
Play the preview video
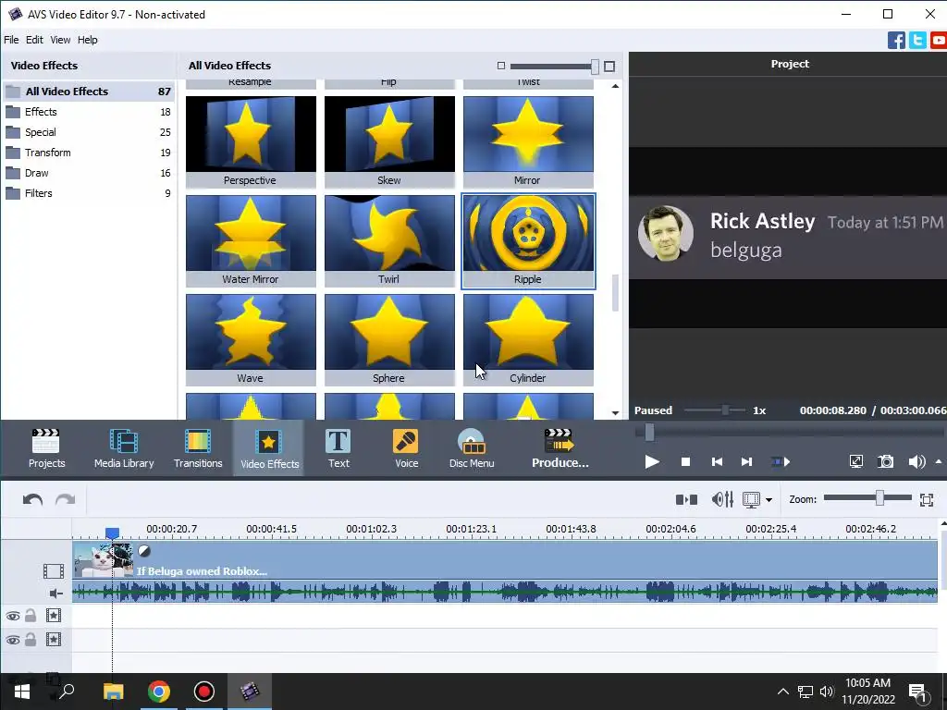point(652,462)
